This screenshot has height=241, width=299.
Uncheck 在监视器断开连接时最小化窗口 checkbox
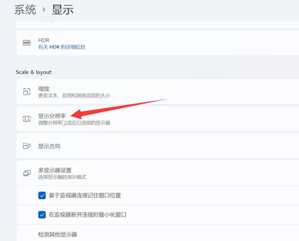pyautogui.click(x=42, y=215)
